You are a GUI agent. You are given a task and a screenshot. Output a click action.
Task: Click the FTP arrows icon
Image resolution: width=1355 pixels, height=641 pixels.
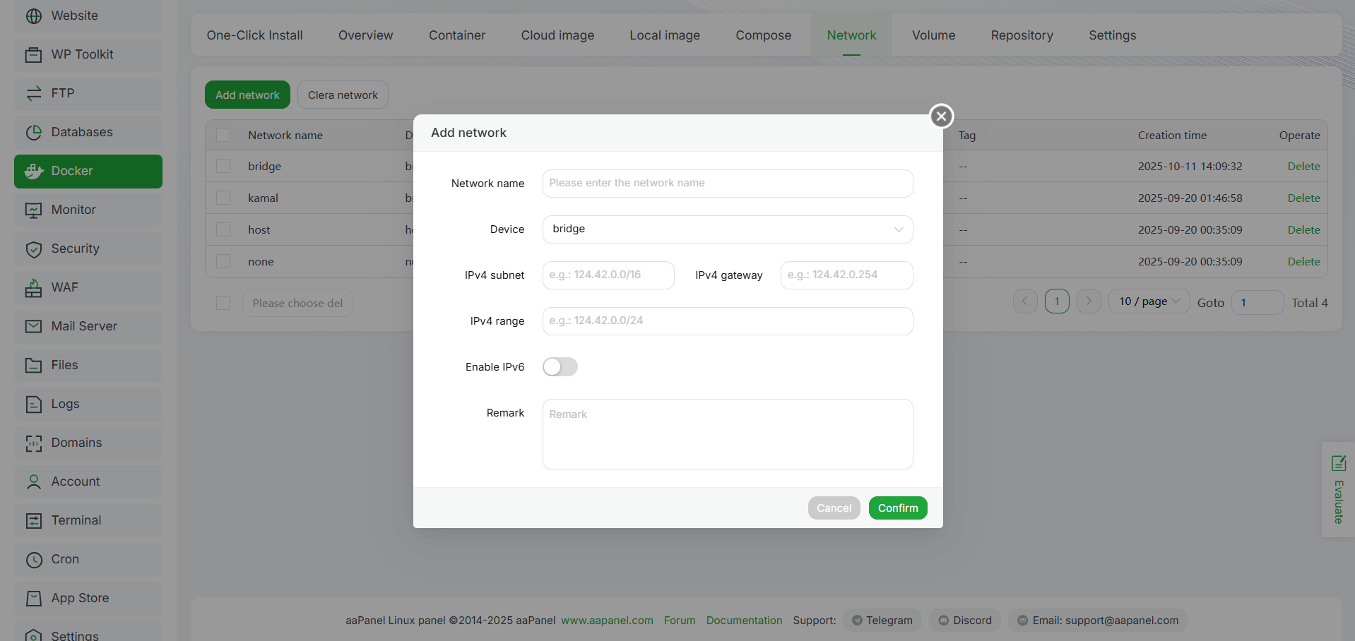[x=34, y=93]
